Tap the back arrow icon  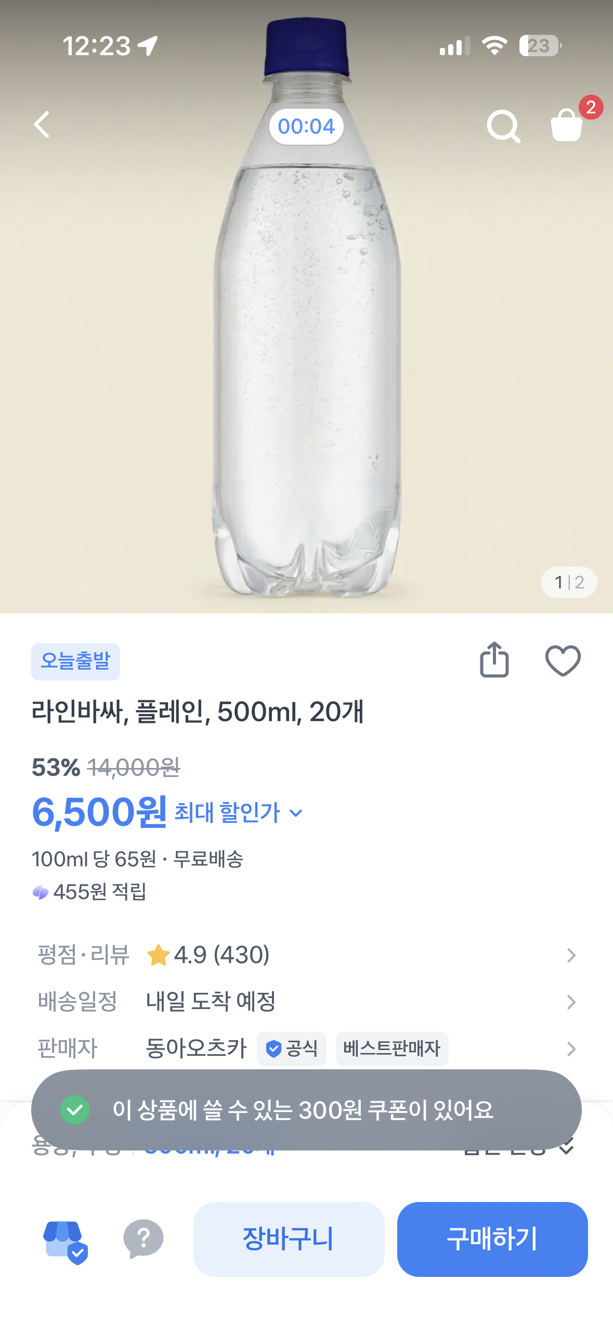[x=42, y=125]
